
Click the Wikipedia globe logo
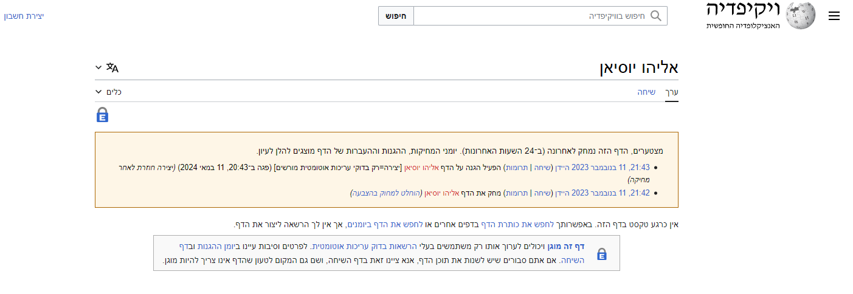click(x=801, y=16)
